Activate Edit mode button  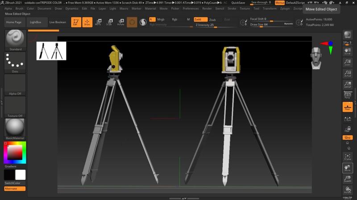coord(76,22)
